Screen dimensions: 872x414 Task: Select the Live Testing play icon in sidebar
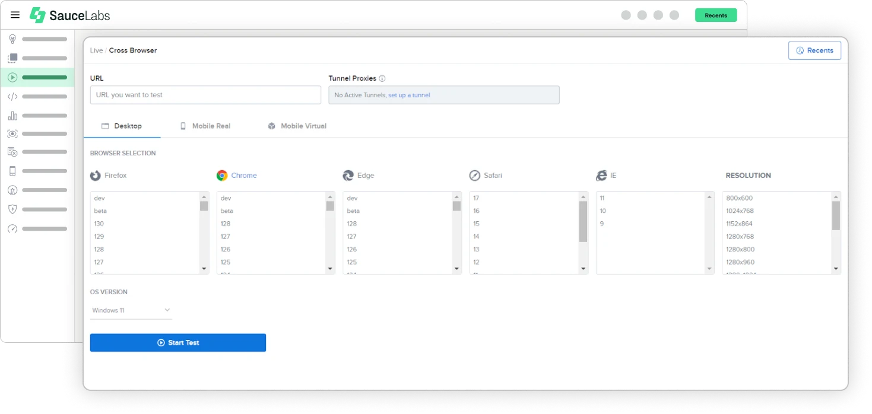point(12,77)
